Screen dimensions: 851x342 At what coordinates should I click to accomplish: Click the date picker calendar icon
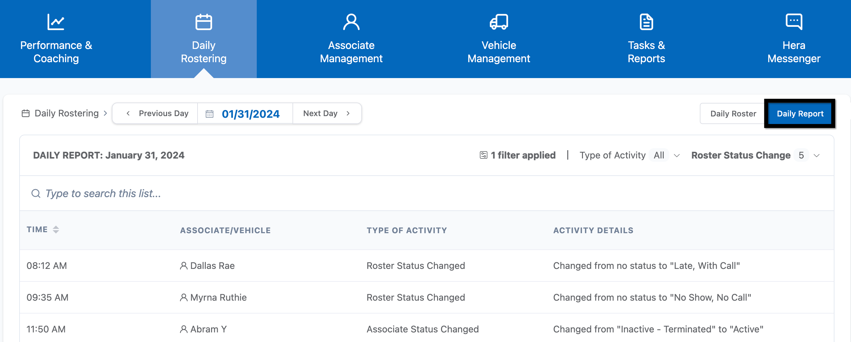click(x=209, y=114)
